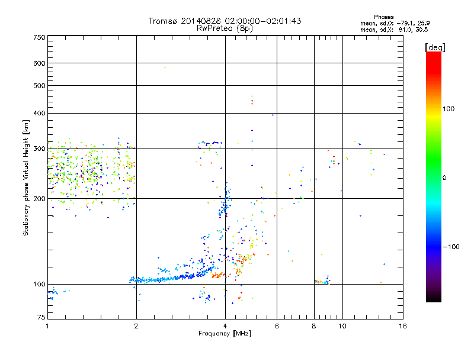Viewport: 474px width, 355px height.
Task: Click the y-axis tick label '75'
Action: pyautogui.click(x=41, y=317)
